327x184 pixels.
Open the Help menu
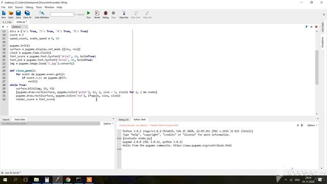click(59, 7)
